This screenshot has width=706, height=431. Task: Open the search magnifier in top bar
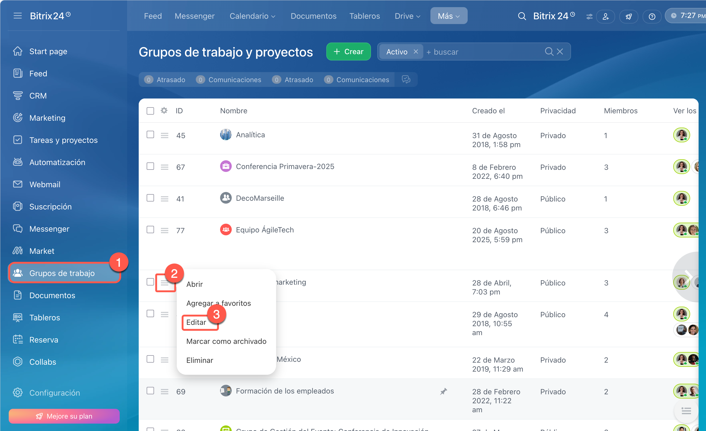(522, 16)
